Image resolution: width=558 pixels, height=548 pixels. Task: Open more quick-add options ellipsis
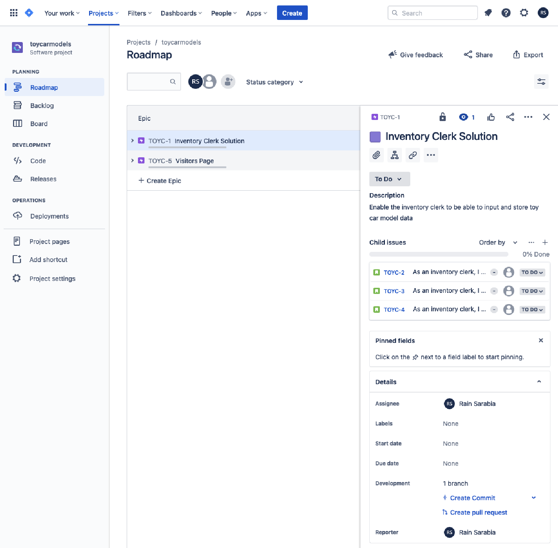431,155
